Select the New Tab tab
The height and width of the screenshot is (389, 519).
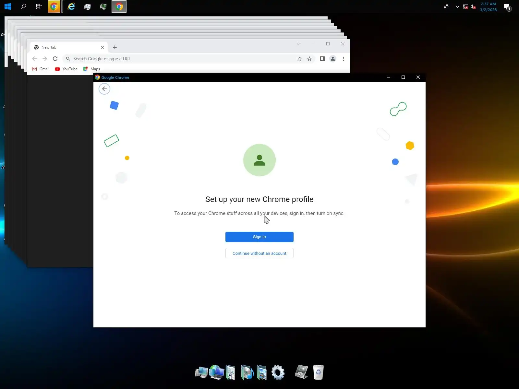(69, 47)
